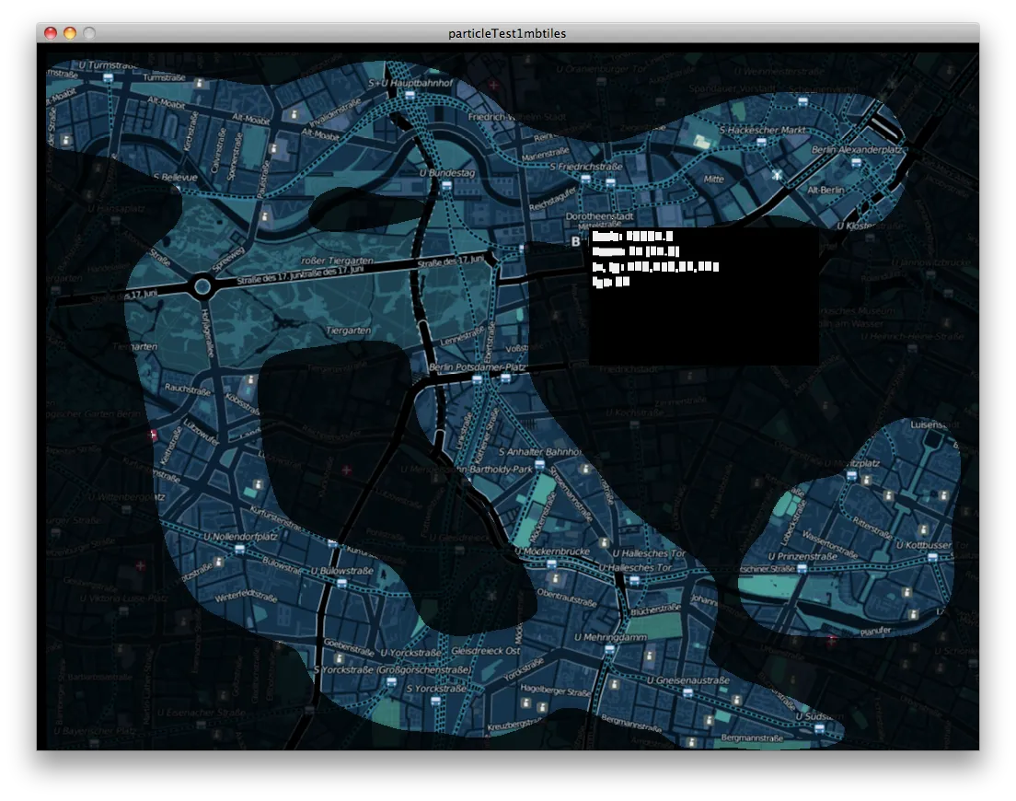The height and width of the screenshot is (801, 1016).
Task: Click the Wassertorstraße street label
Action: coord(830,544)
